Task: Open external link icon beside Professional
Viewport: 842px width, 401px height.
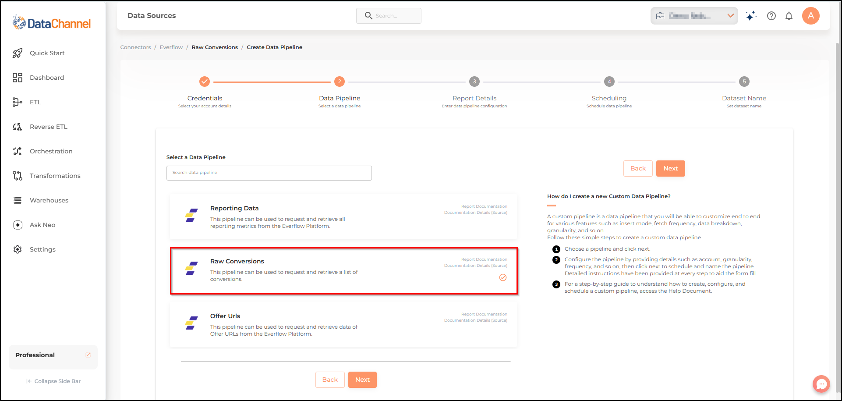Action: [x=88, y=355]
